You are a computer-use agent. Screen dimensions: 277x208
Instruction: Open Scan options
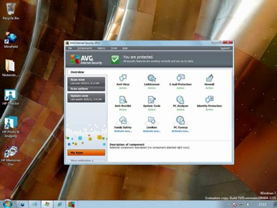[x=86, y=89]
